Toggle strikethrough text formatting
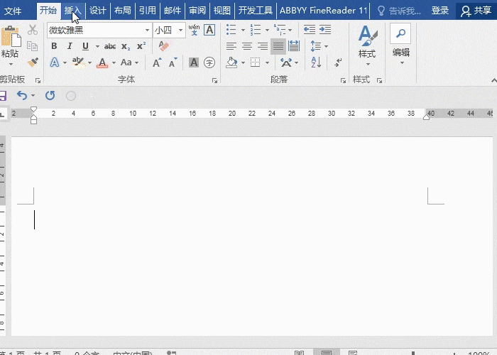The width and height of the screenshot is (497, 355). 110,46
